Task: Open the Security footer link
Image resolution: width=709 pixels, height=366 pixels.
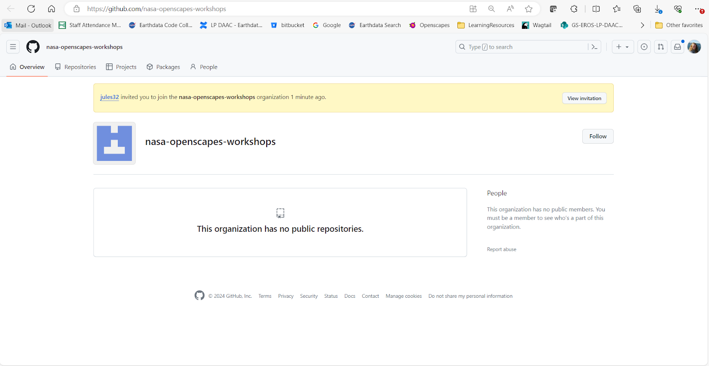Action: click(309, 296)
